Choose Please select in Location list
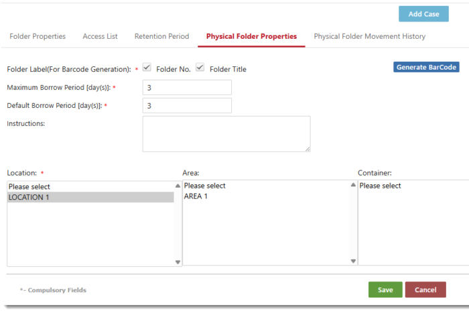Screen dimensions: 469x313 [x=90, y=187]
